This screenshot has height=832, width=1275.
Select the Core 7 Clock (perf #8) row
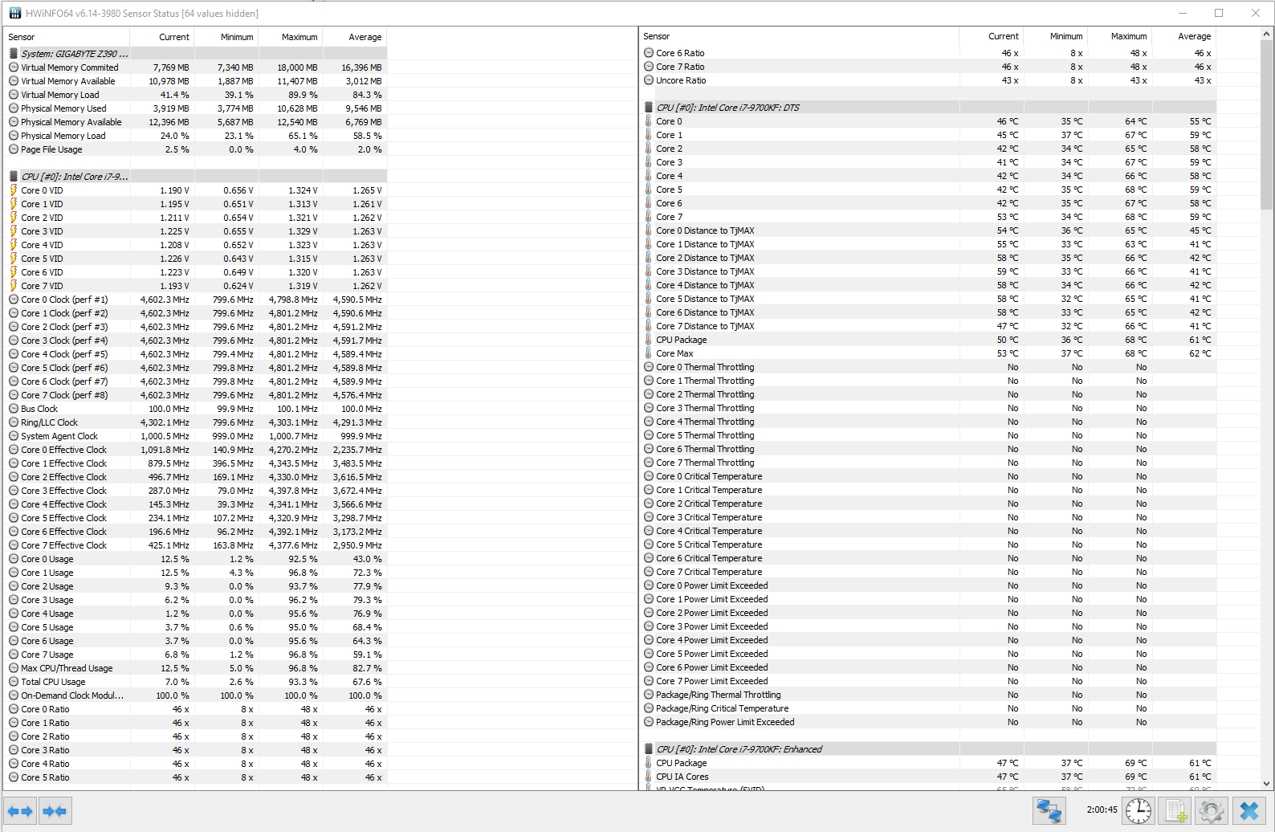tap(196, 395)
